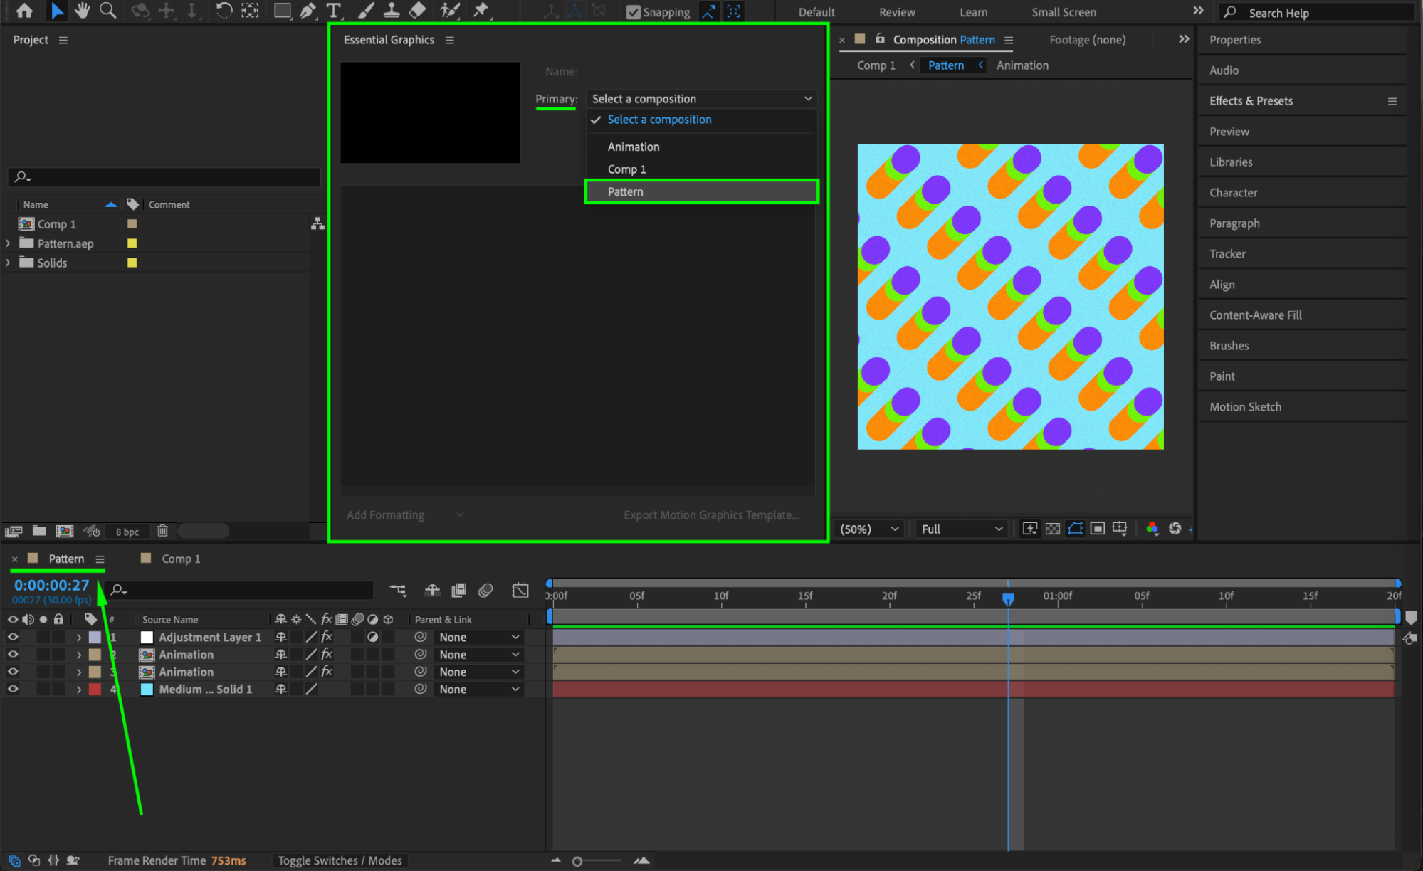
Task: Switch to the Comp 1 timeline tab
Action: (x=180, y=559)
